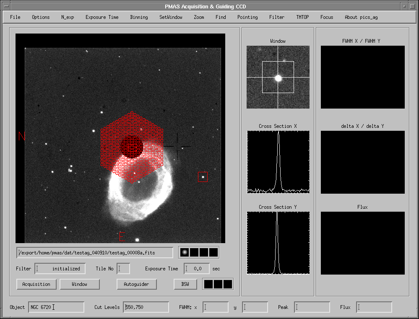
Task: Click the Window star preview thumbnail
Action: click(x=278, y=77)
